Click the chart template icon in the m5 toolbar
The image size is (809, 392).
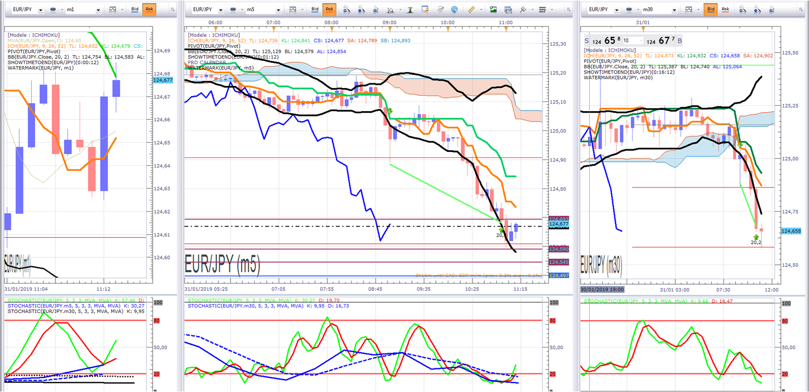pyautogui.click(x=507, y=10)
